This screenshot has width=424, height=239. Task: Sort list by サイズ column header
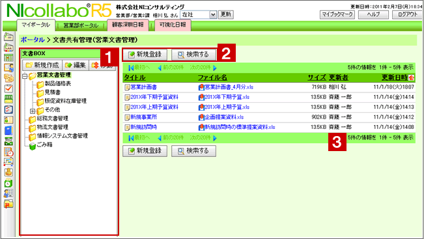[x=317, y=78]
